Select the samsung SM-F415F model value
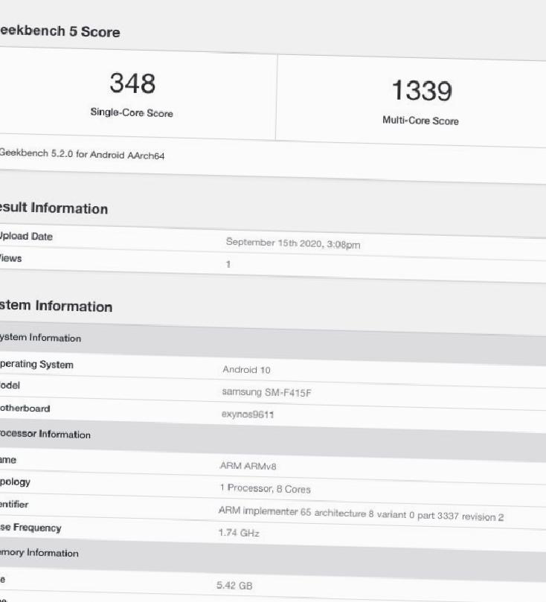The width and height of the screenshot is (546, 602). tap(266, 392)
